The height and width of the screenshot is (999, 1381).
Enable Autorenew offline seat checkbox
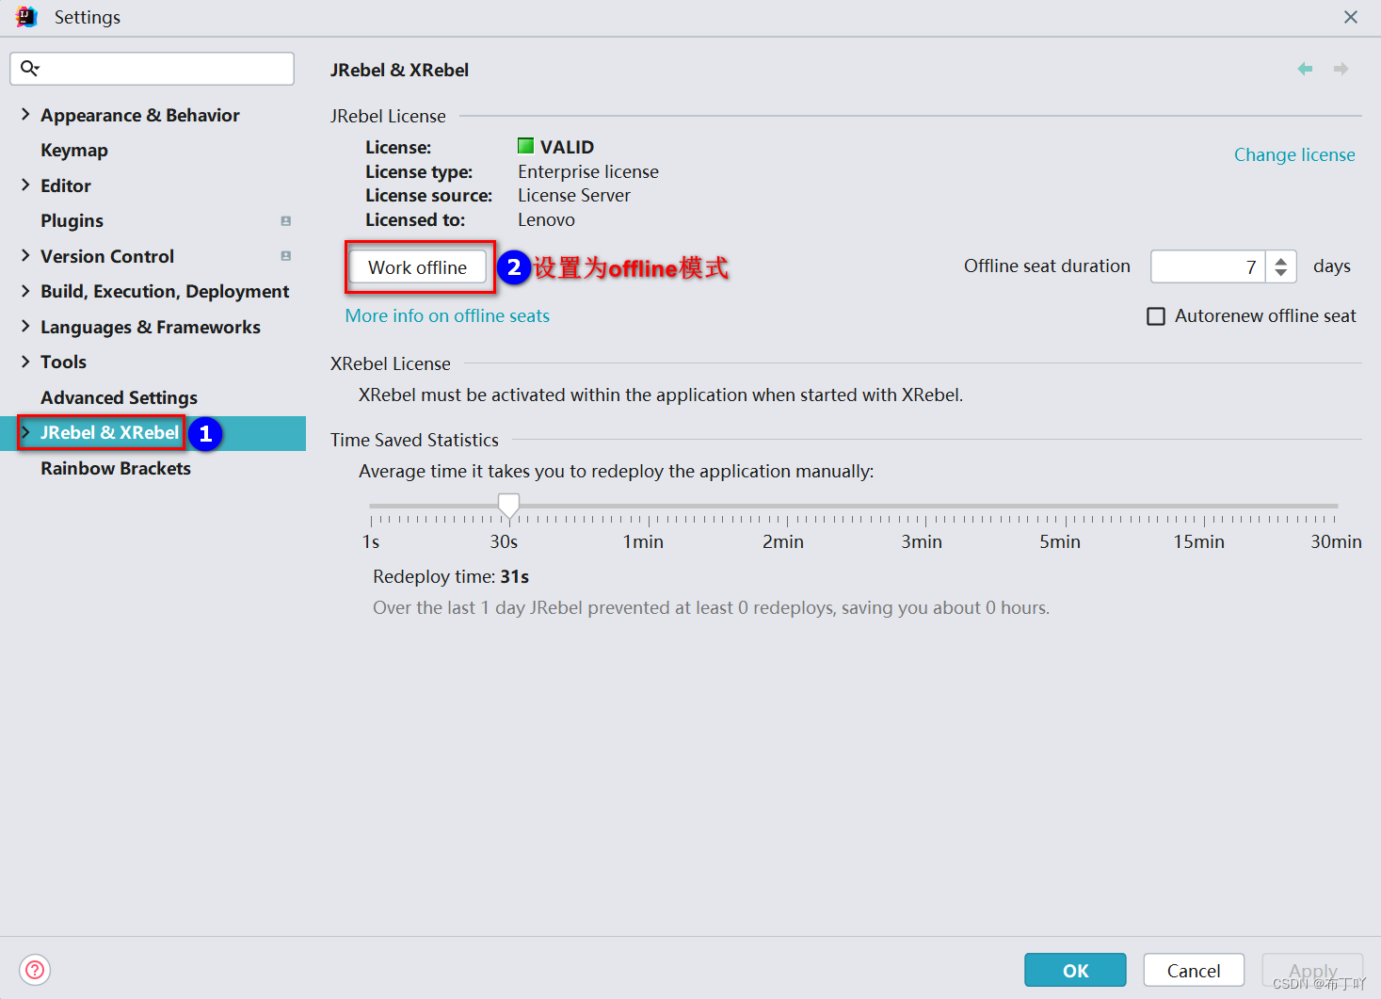[1156, 316]
